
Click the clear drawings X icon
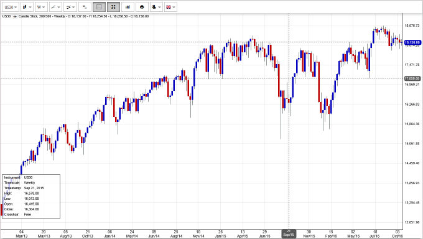point(85,7)
